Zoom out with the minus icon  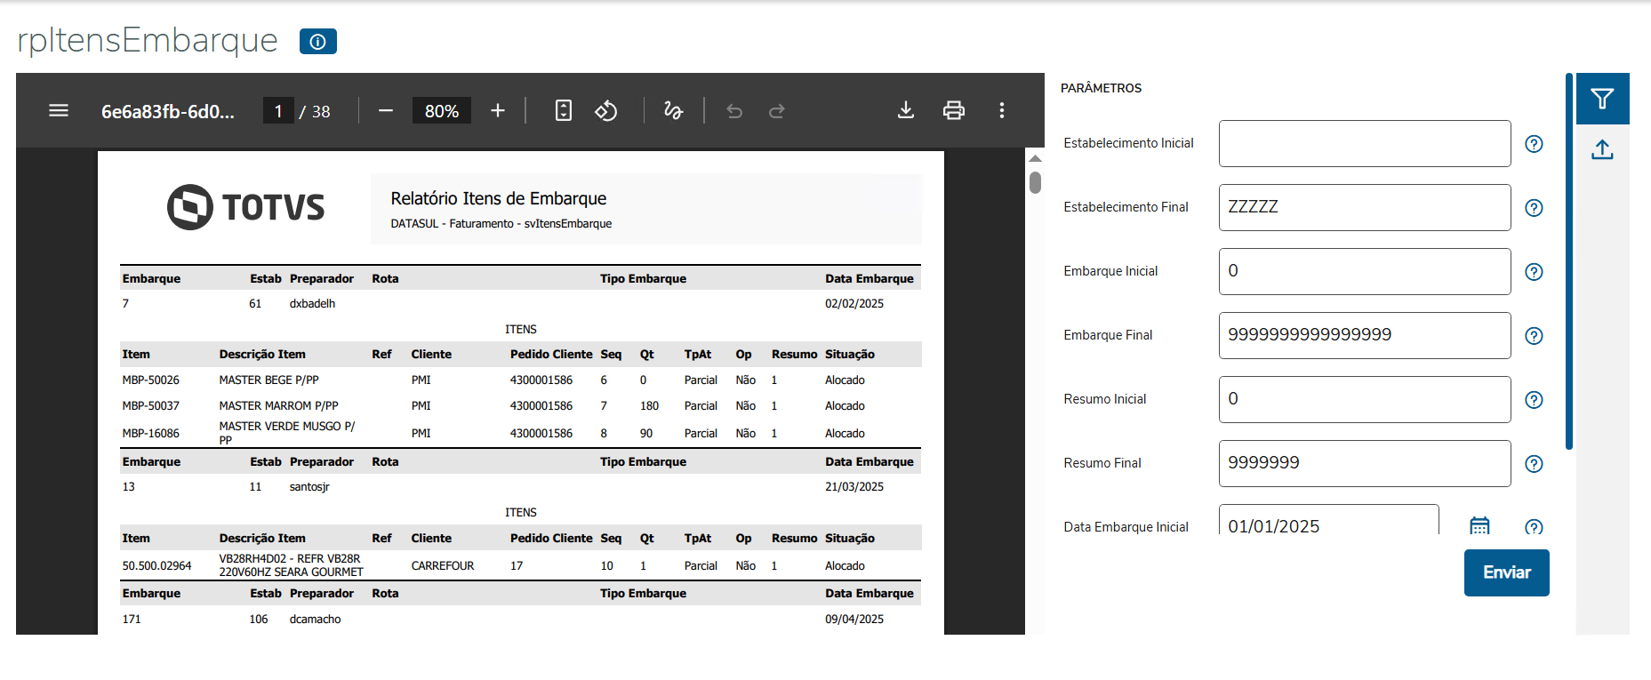tap(386, 111)
